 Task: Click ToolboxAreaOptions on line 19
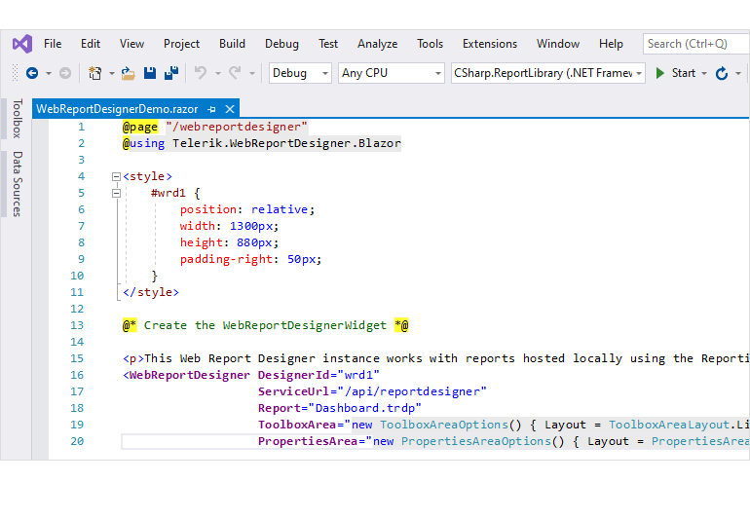click(443, 425)
